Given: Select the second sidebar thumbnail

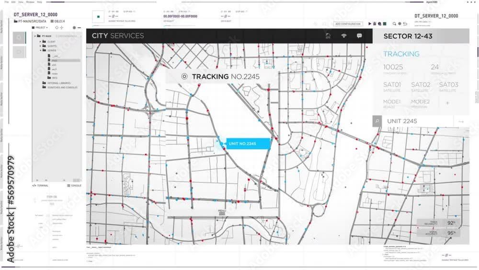Looking at the screenshot, I should tap(19, 52).
